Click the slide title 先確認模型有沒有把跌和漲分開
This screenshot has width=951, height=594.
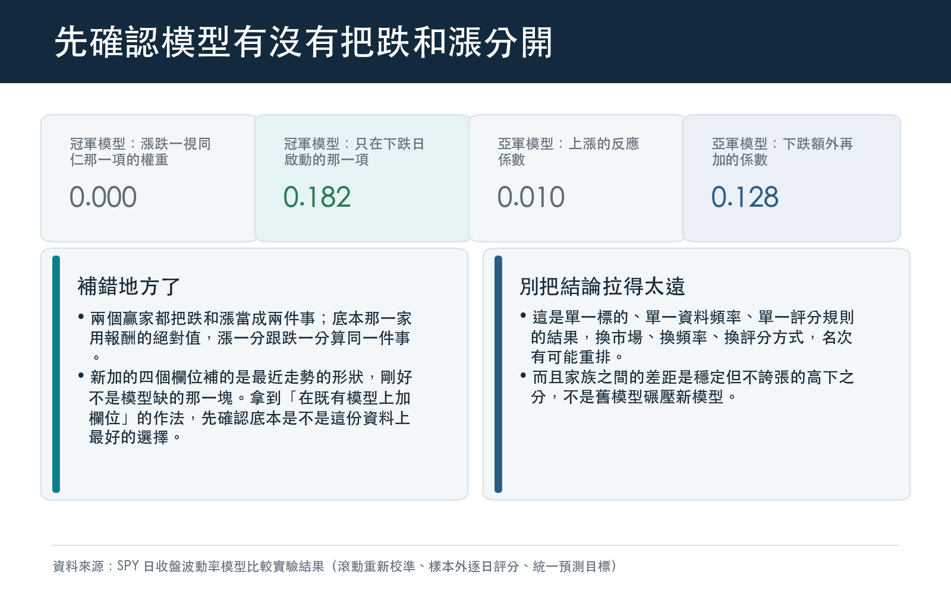(304, 42)
